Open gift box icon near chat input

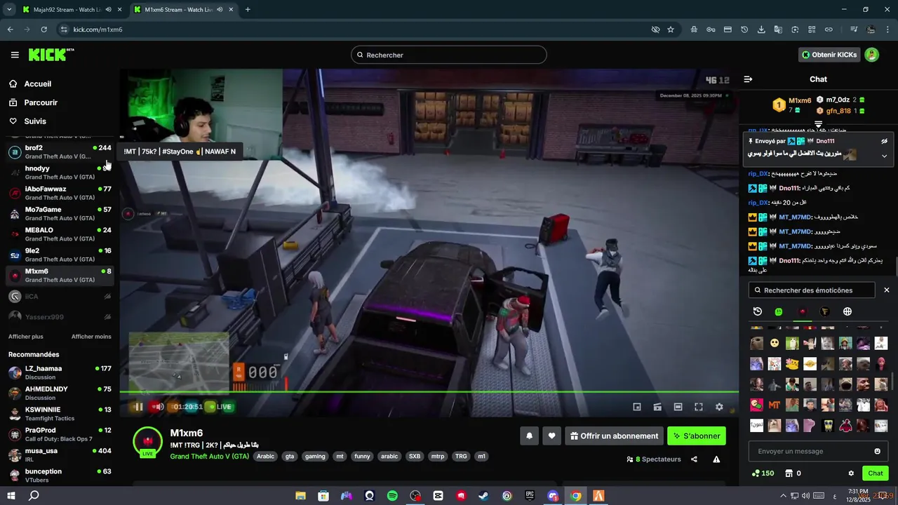click(x=789, y=473)
